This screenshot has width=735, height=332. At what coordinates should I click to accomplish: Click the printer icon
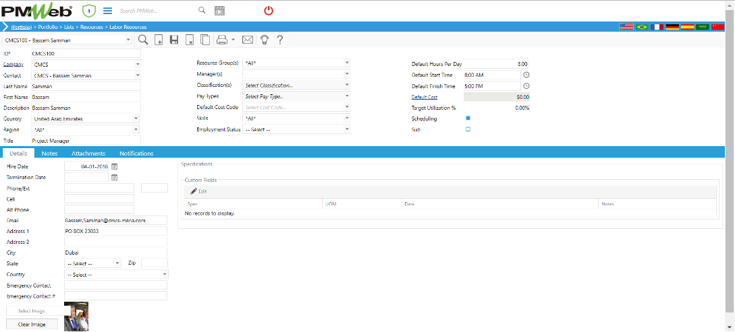[x=222, y=40]
